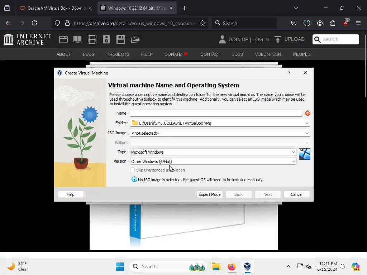Click the dialog Help button
The width and height of the screenshot is (367, 275).
click(71, 194)
